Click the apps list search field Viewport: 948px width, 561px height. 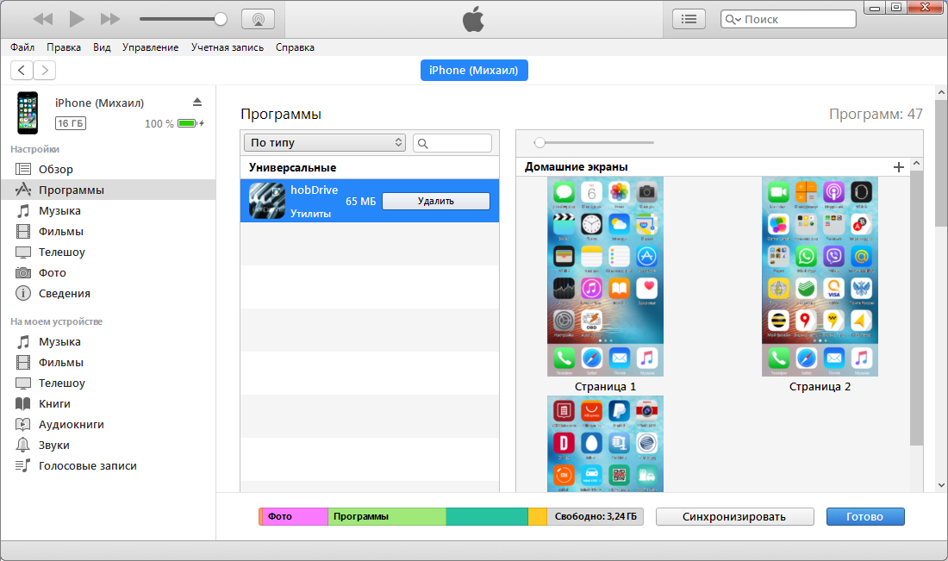coord(452,143)
